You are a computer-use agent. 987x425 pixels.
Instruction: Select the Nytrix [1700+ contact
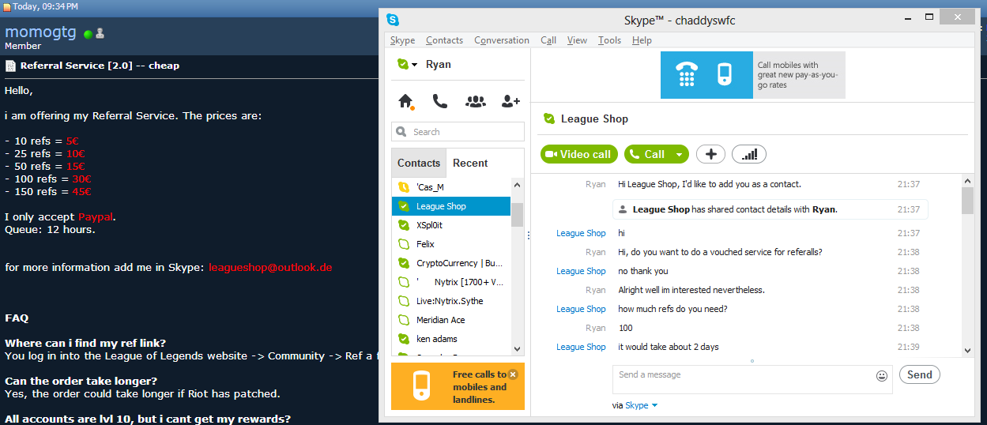point(451,282)
